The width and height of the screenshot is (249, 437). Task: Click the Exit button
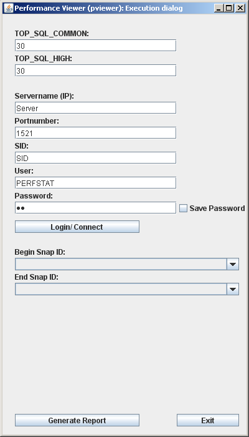(208, 420)
